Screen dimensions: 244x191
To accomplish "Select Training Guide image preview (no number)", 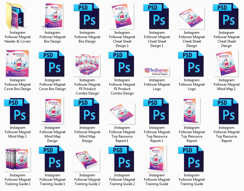I will [157, 158].
